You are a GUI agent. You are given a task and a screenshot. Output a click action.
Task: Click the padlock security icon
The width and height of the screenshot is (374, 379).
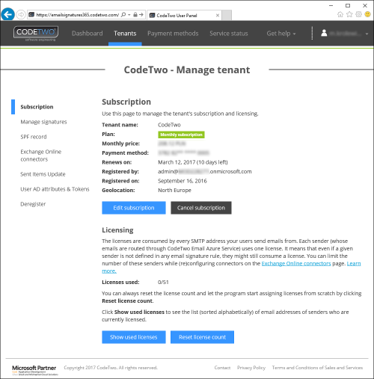tap(135, 15)
